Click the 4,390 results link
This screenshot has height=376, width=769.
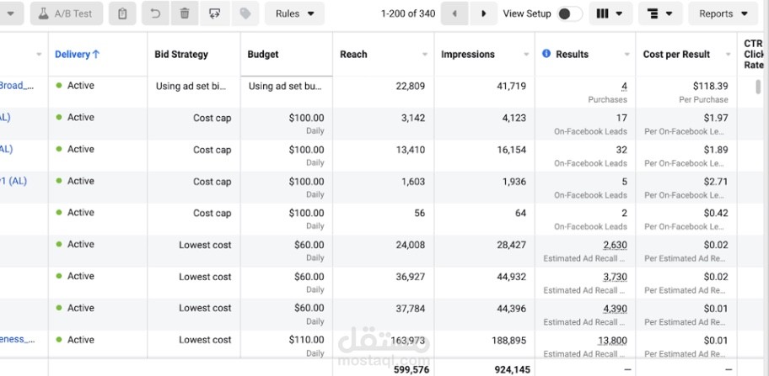(614, 309)
